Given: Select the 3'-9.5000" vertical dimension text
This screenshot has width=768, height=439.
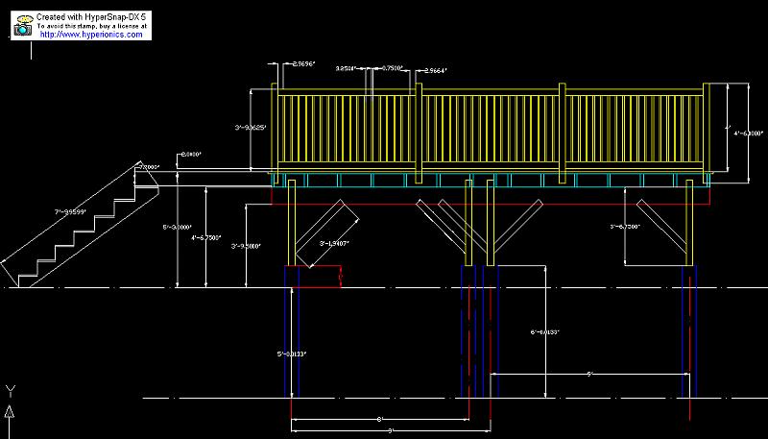Looking at the screenshot, I should click(247, 246).
